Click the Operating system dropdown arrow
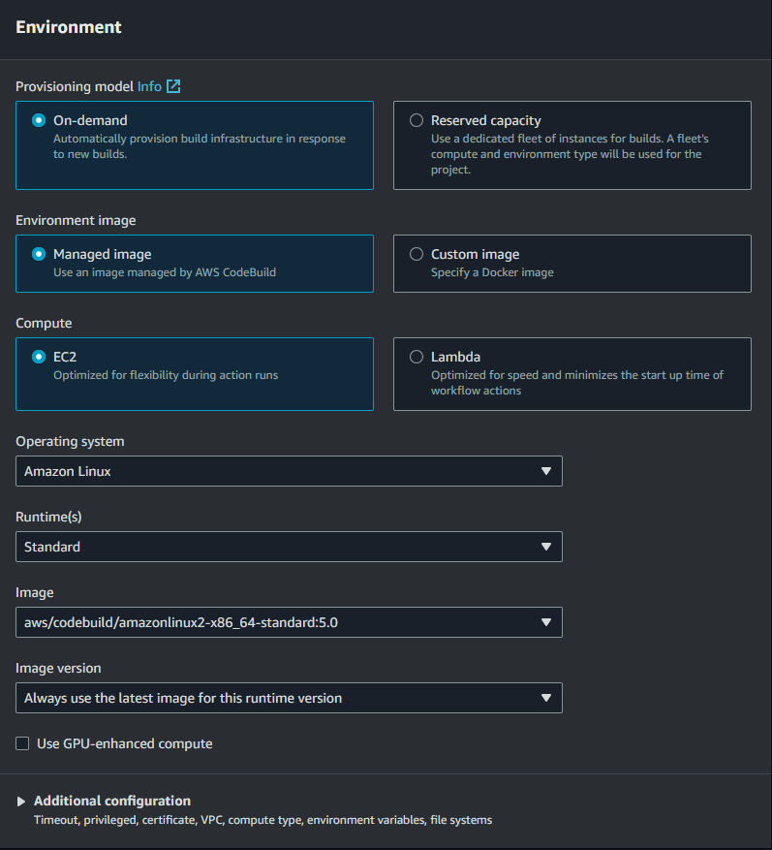 (546, 471)
